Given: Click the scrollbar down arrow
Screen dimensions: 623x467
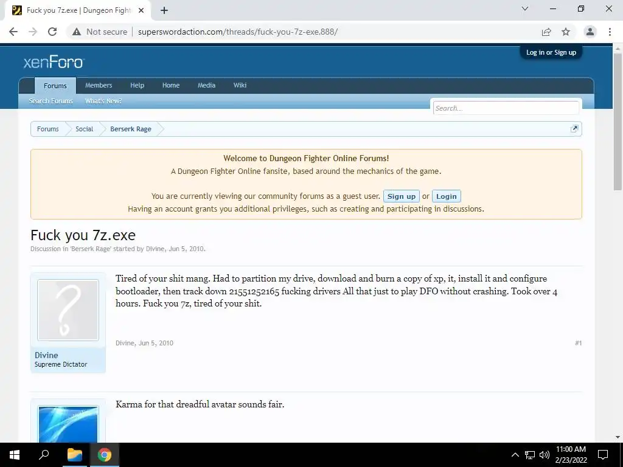Looking at the screenshot, I should 618,437.
